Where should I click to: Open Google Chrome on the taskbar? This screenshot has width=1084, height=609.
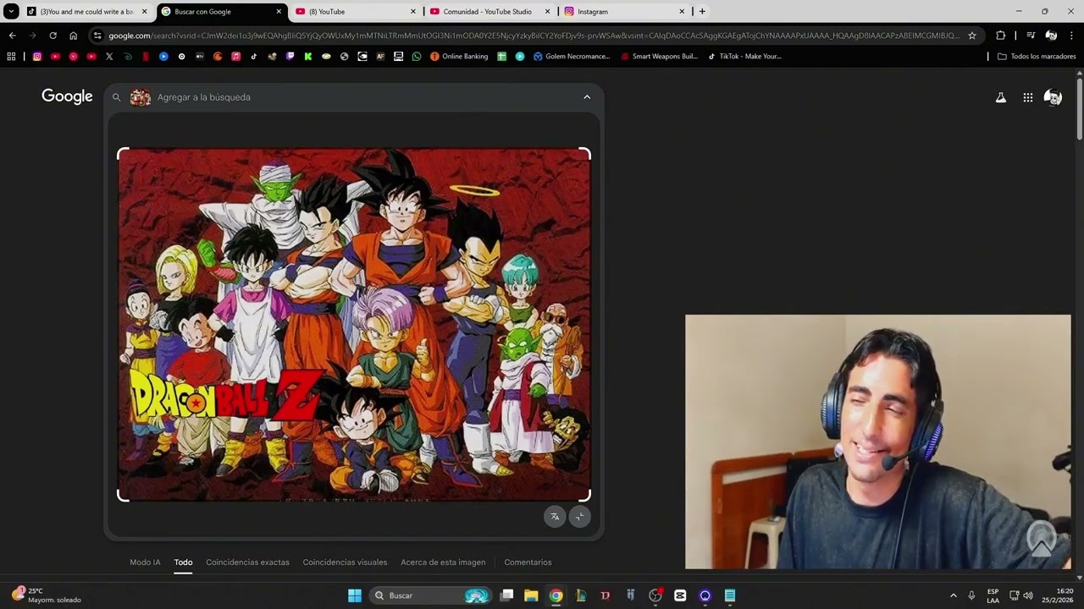[x=556, y=595]
